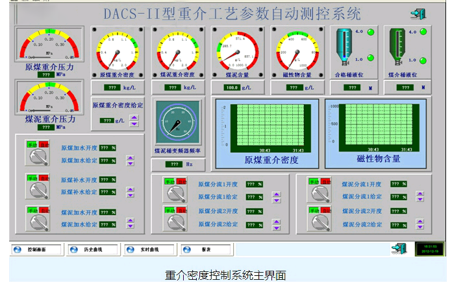Screen dimensions: 450x285
Task: Decrease 原煤加水给定 using down arrow
Action: coord(130,164)
